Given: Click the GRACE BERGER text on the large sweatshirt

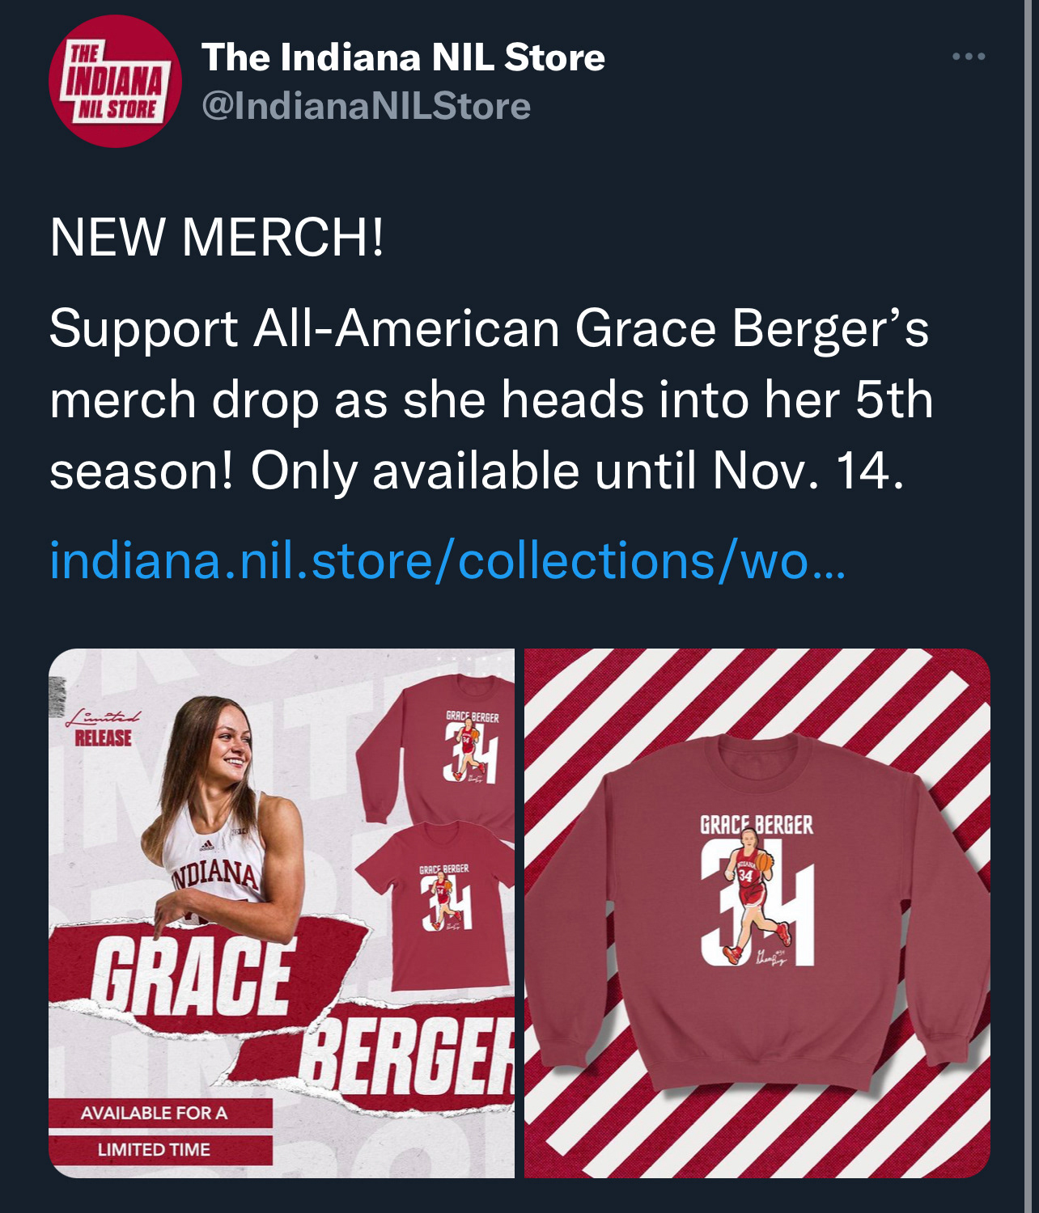Looking at the screenshot, I should (757, 825).
